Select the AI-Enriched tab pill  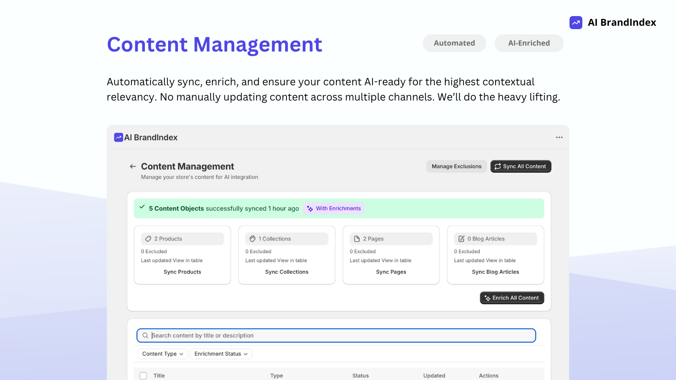pyautogui.click(x=529, y=43)
